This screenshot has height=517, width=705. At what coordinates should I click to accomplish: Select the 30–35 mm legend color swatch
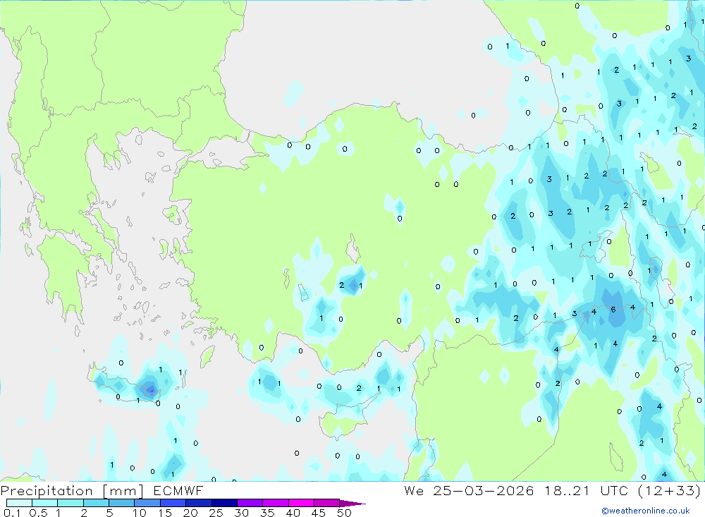coord(250,503)
